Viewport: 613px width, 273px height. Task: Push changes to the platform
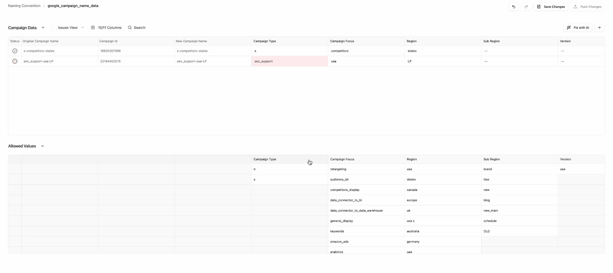pyautogui.click(x=587, y=7)
